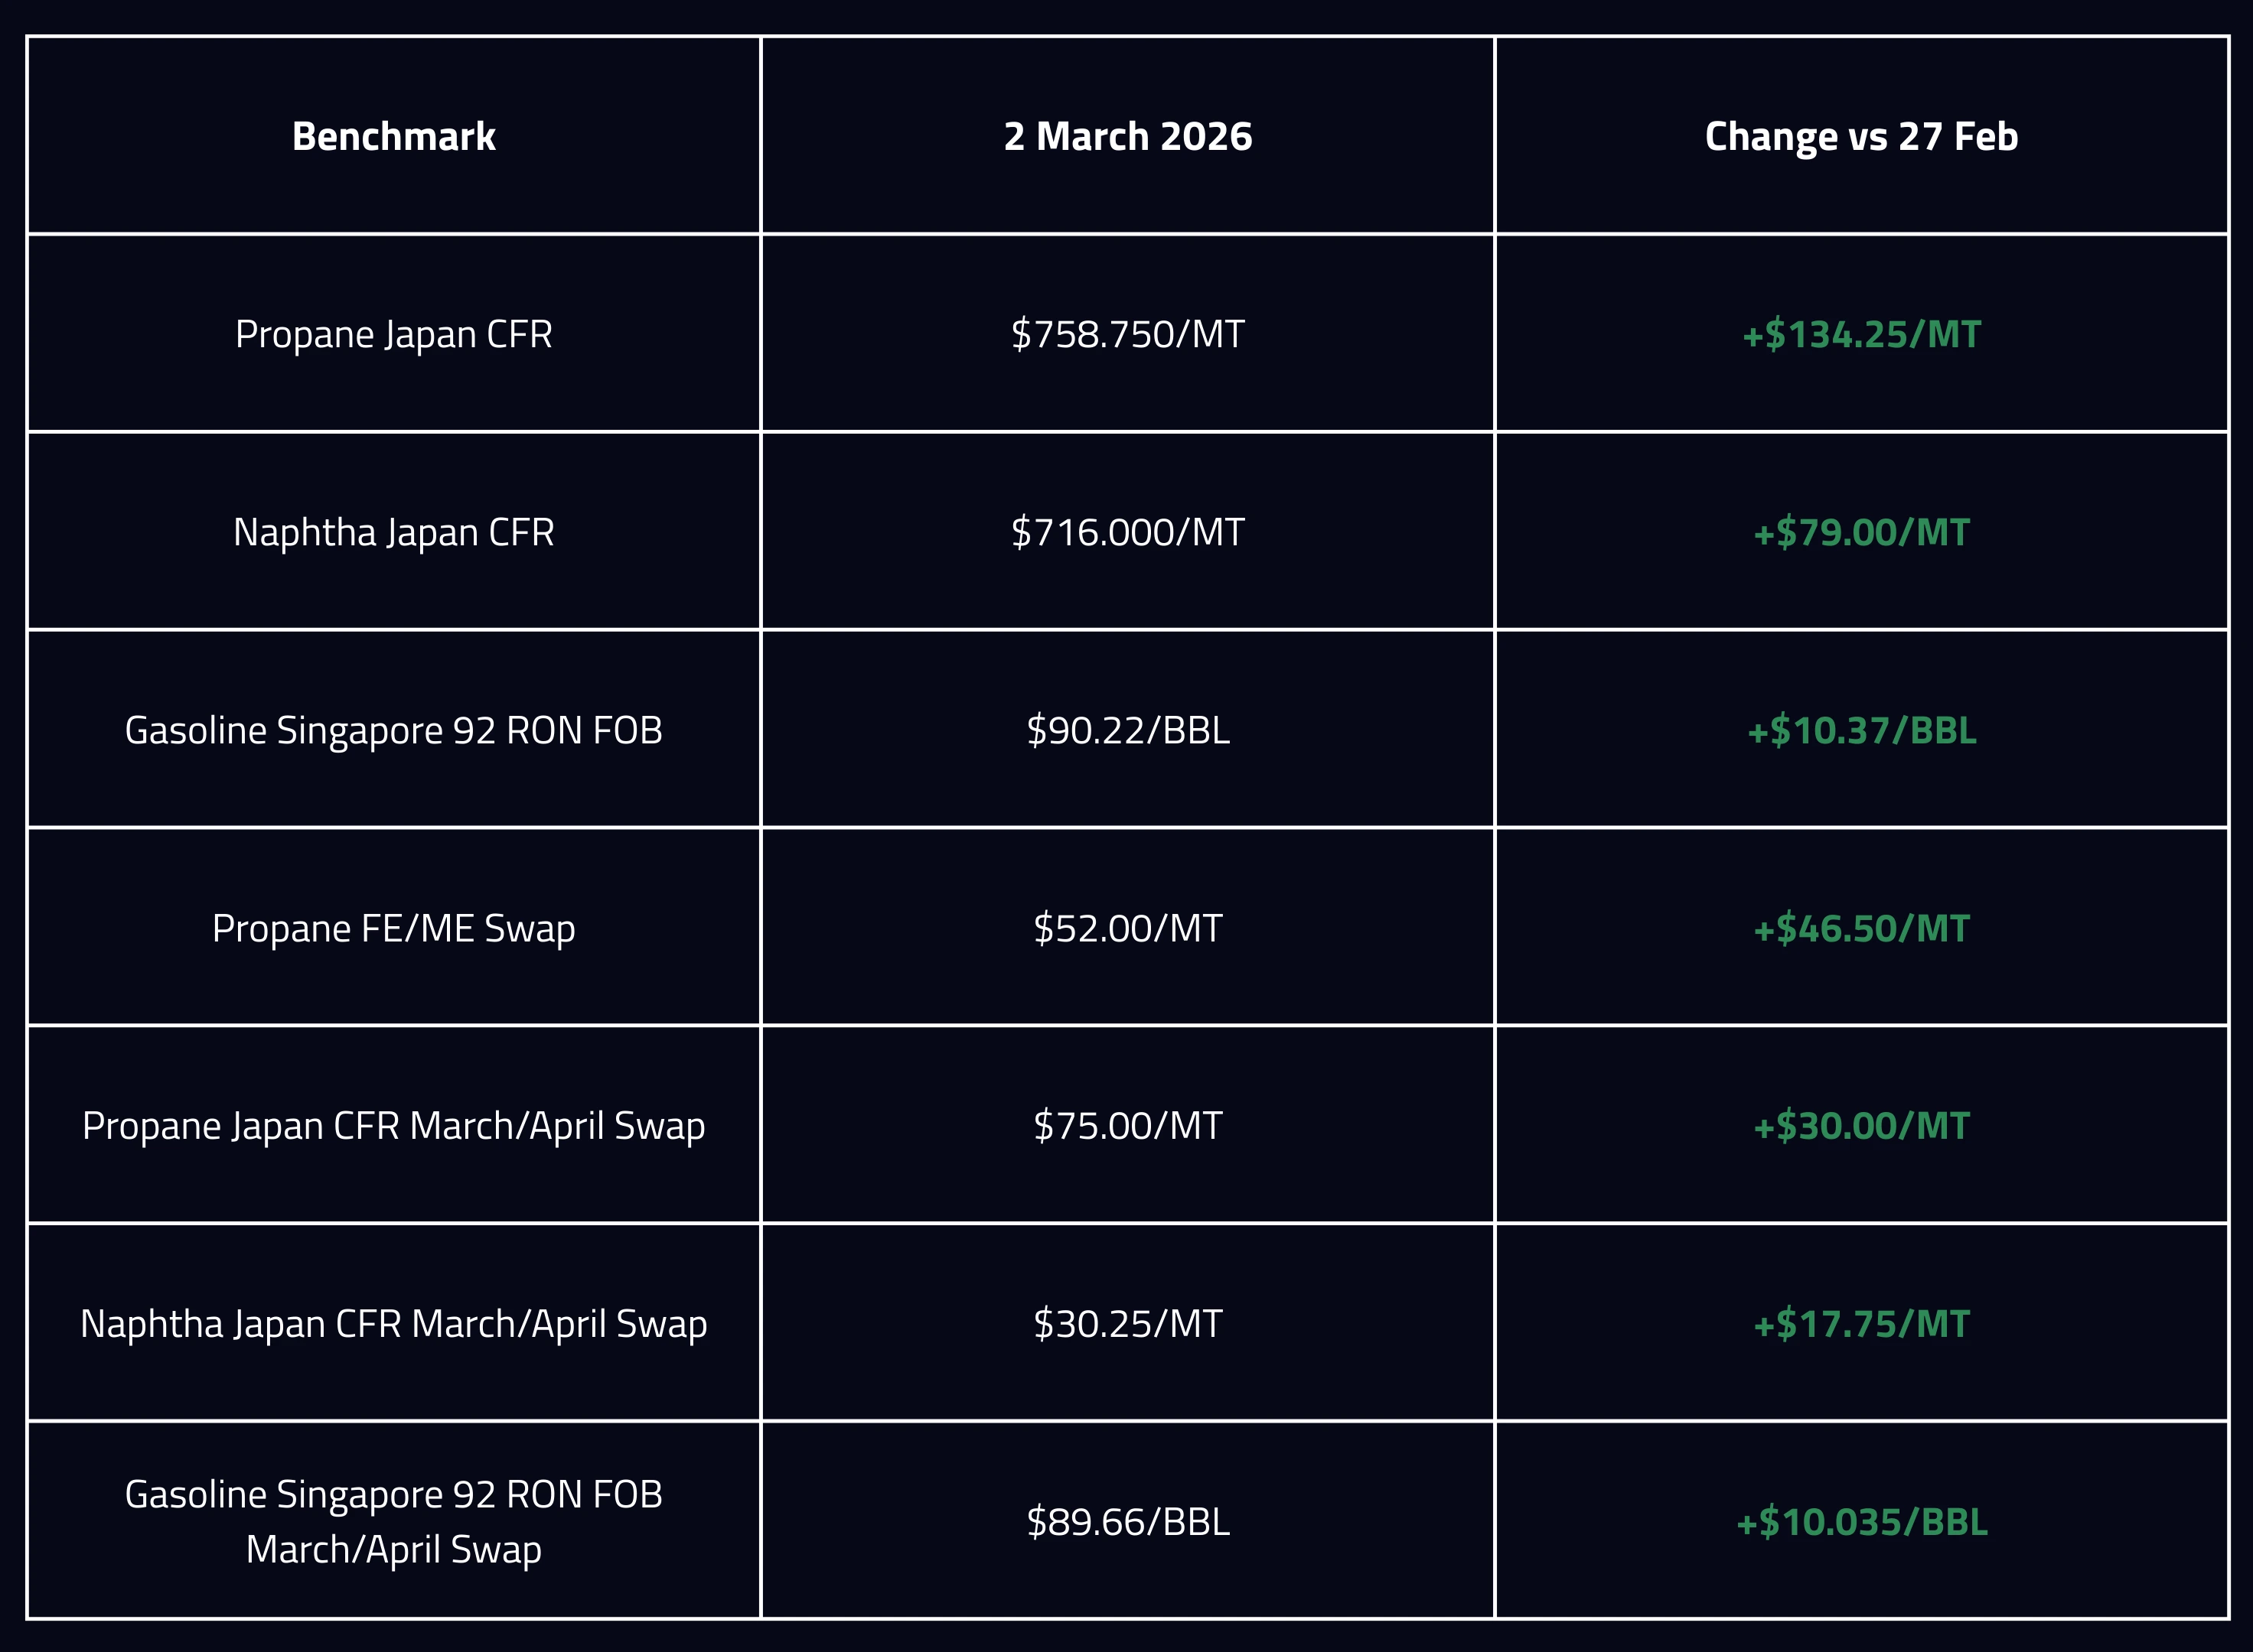The width and height of the screenshot is (2253, 1652).
Task: Select Propane Japan CFR March/April Swap cell
Action: (393, 1126)
